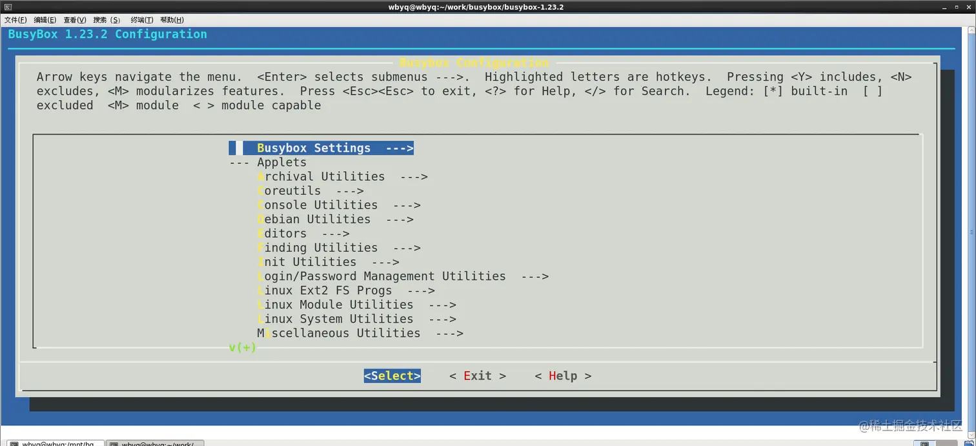Expand the Debian Utilities submenu
This screenshot has height=446, width=976.
tap(335, 219)
